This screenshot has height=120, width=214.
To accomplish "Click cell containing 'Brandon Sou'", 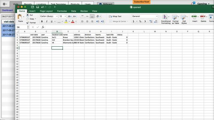I will 68,40.
